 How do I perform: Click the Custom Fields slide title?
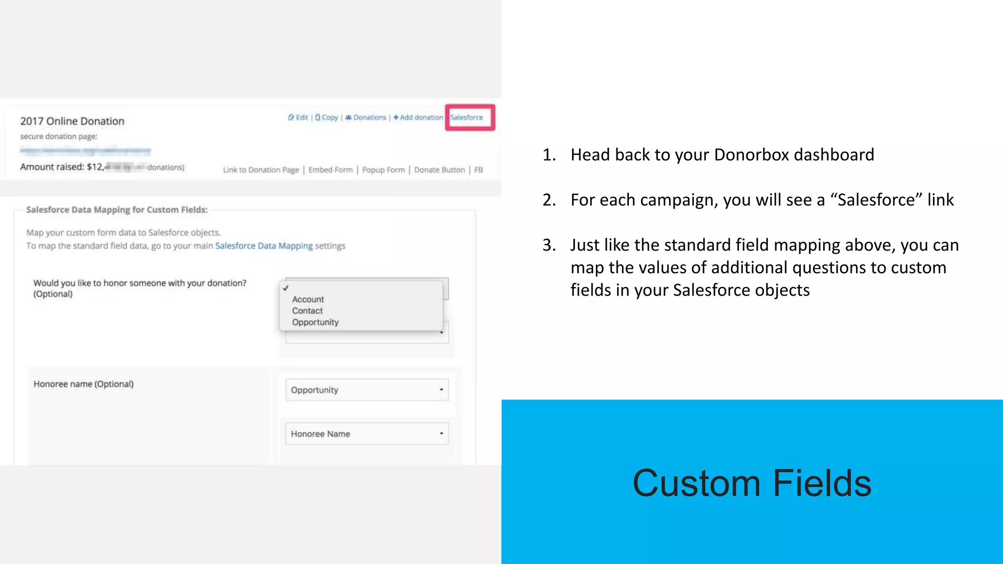(x=752, y=483)
